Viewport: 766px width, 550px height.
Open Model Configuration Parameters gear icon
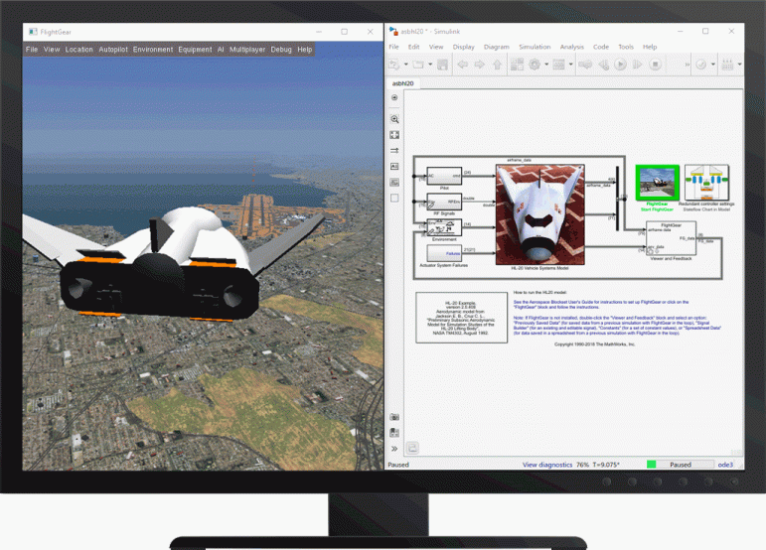[x=535, y=65]
